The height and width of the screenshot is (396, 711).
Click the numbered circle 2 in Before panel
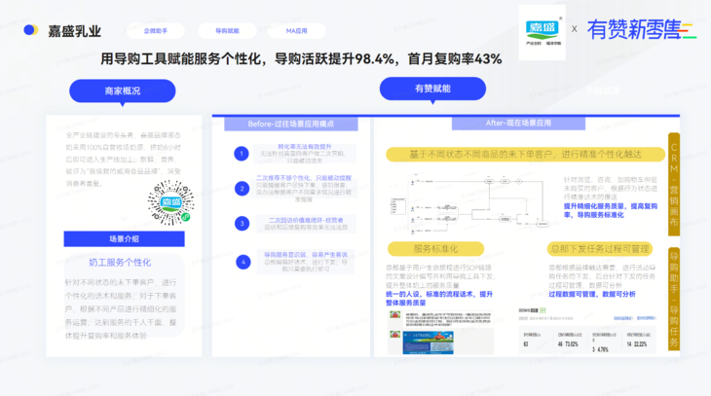[x=242, y=189]
